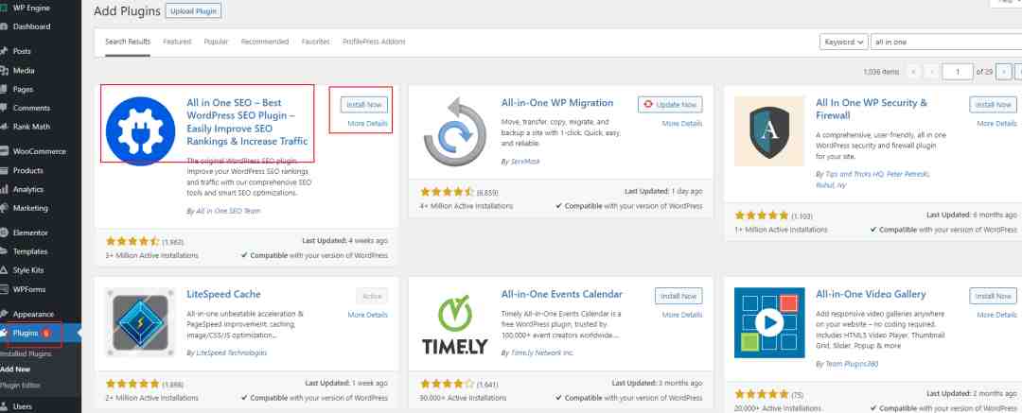Click the Analytics sidebar icon
This screenshot has height=413, width=1022.
[x=5, y=190]
